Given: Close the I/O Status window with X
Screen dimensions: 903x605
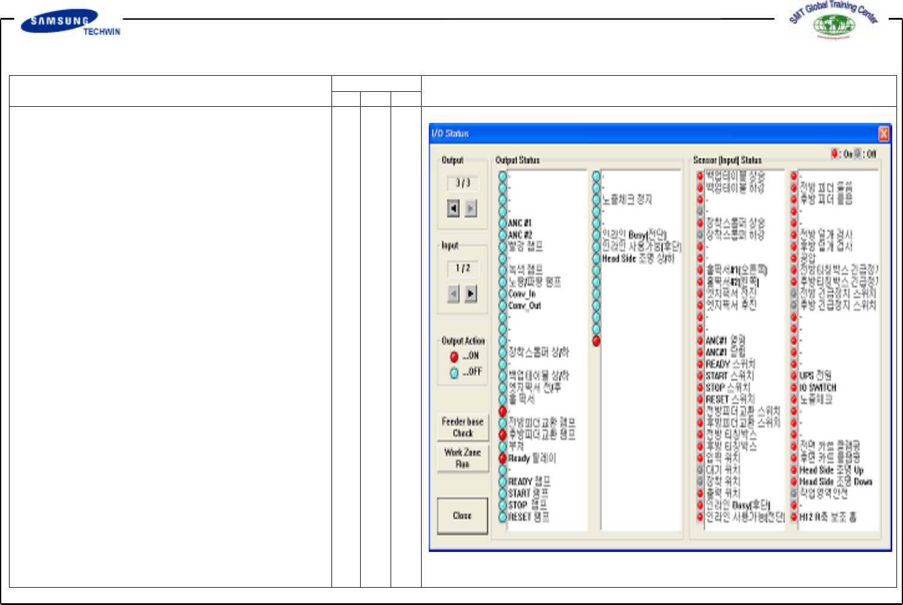Looking at the screenshot, I should coord(883,134).
